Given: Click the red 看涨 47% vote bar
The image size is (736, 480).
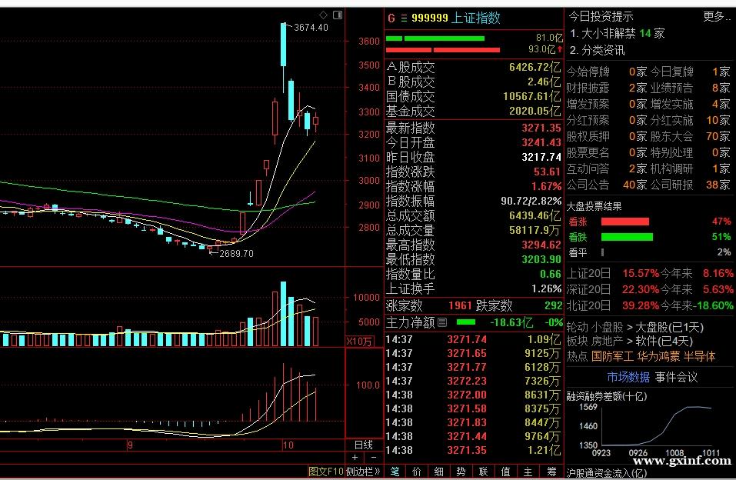Looking at the screenshot, I should (624, 222).
